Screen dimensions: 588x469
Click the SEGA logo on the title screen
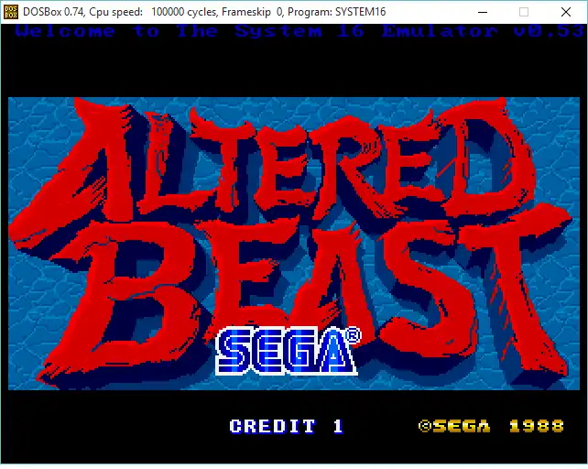click(x=288, y=351)
